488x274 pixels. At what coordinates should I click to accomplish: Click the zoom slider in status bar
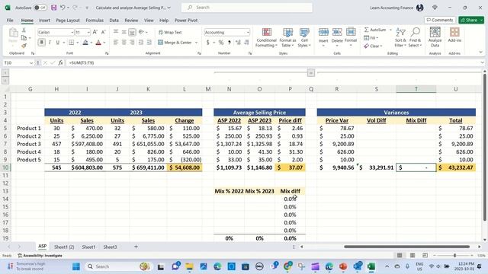tap(454, 256)
